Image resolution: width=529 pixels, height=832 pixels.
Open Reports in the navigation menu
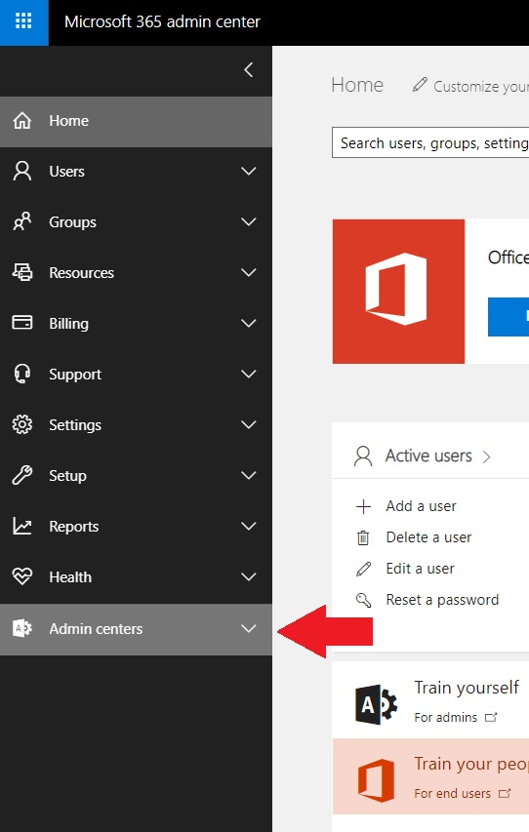coord(136,527)
